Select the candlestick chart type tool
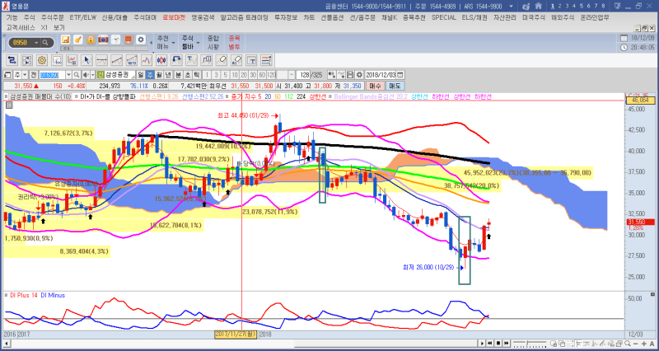The height and width of the screenshot is (351, 659). coord(161,60)
